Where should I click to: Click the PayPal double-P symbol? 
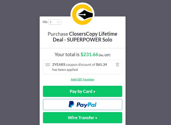point(71,104)
